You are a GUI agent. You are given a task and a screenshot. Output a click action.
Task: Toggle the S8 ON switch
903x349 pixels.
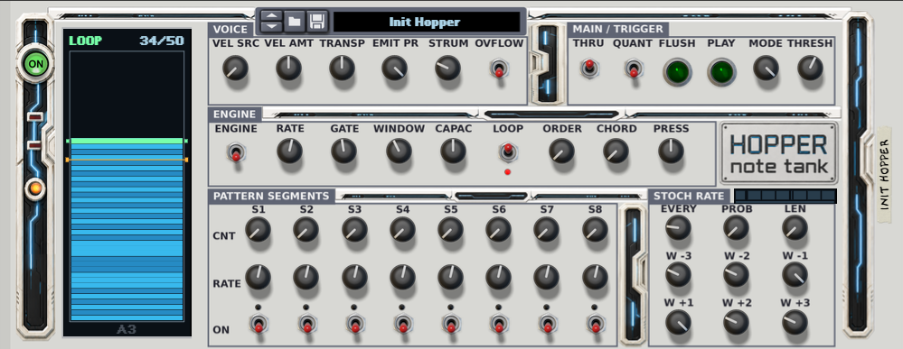(x=596, y=325)
